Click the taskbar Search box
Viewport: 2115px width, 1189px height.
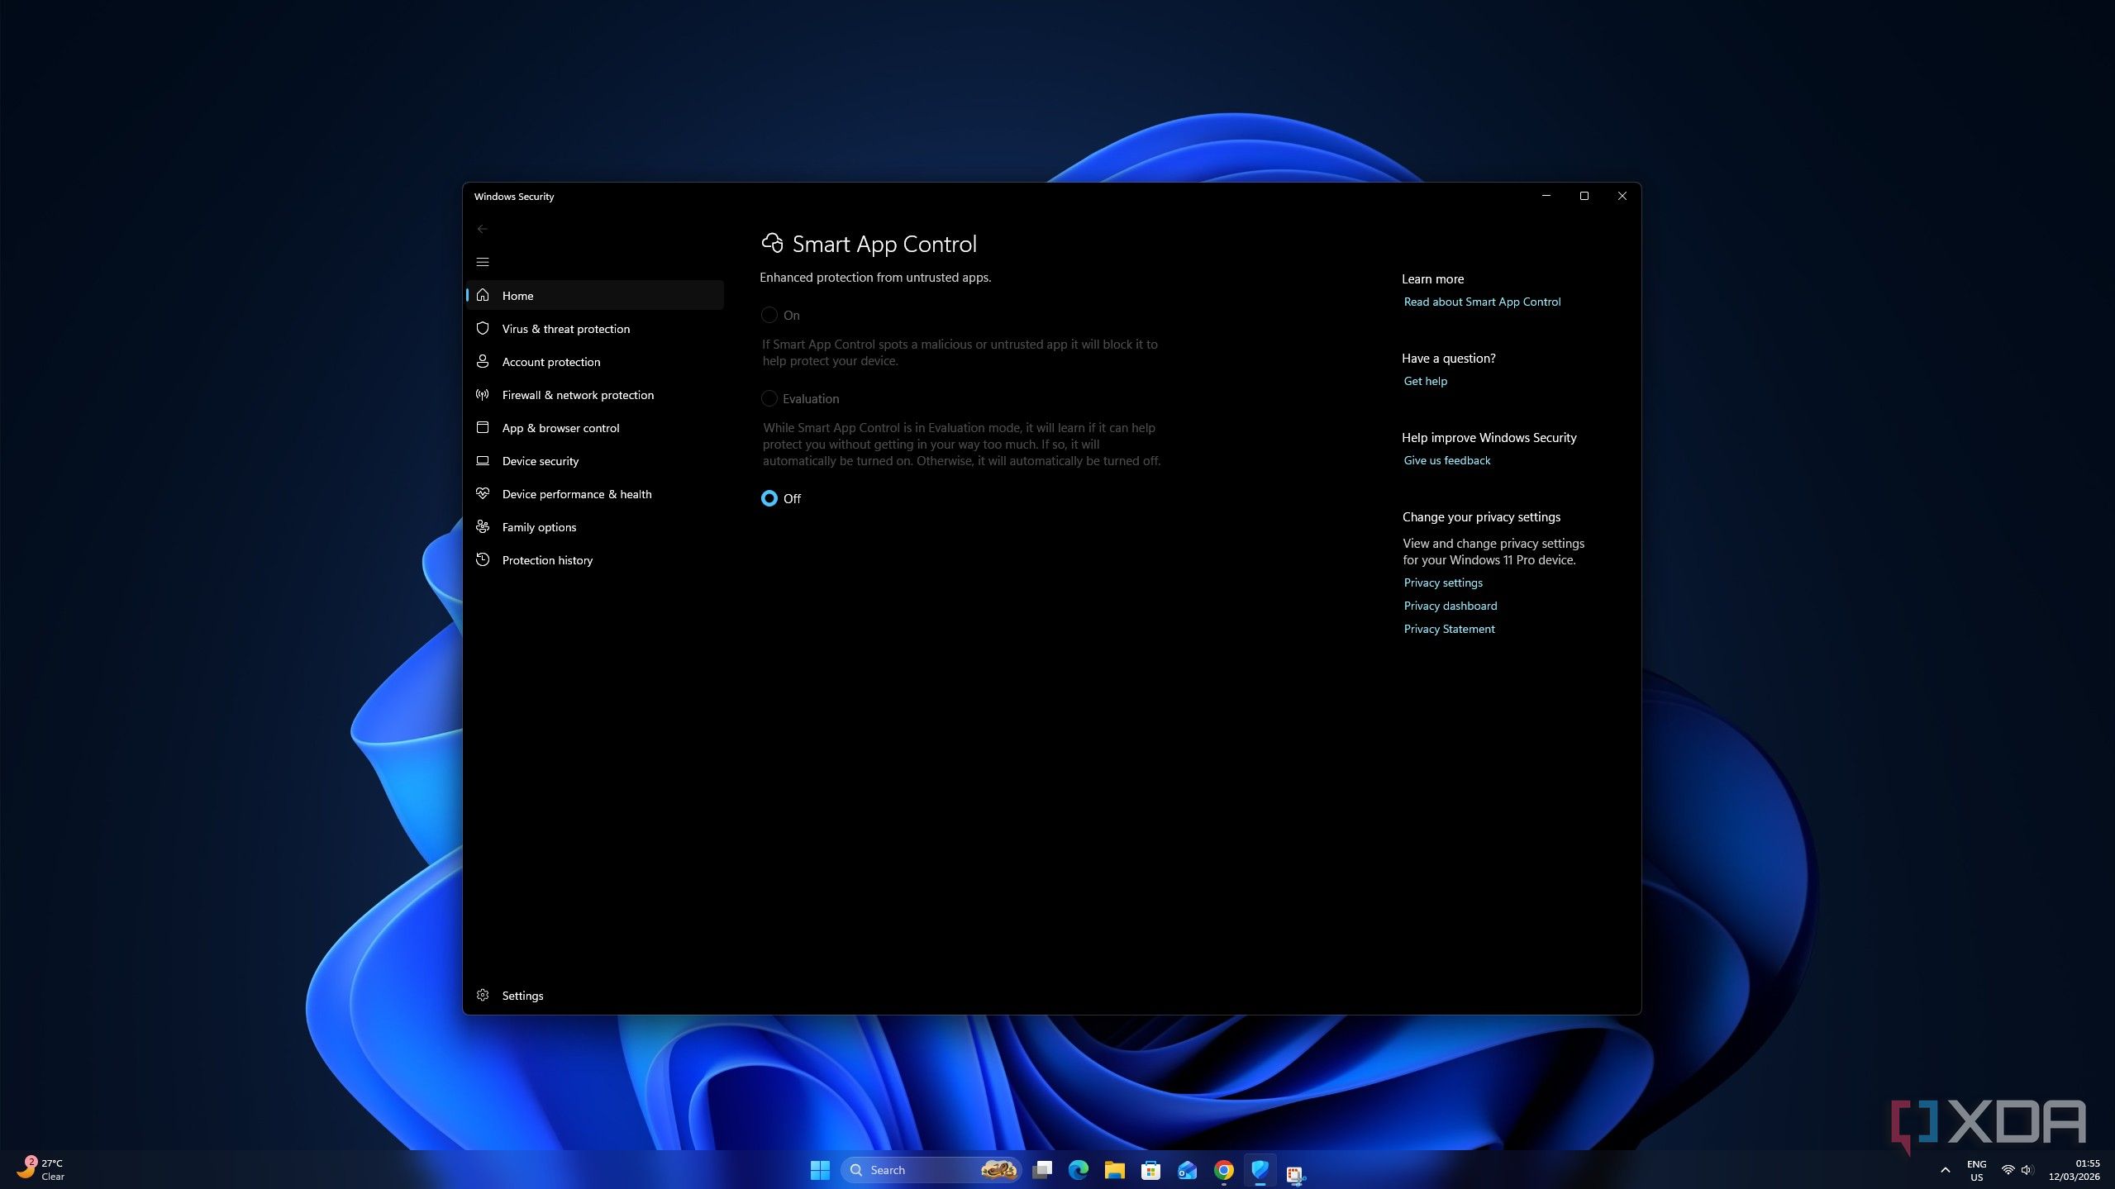pyautogui.click(x=931, y=1170)
